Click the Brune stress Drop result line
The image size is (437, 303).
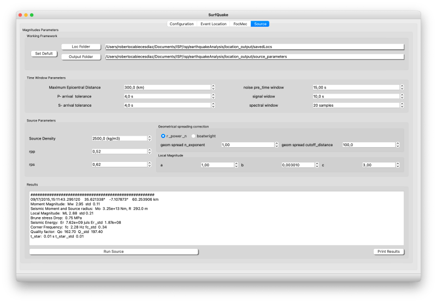click(56, 218)
